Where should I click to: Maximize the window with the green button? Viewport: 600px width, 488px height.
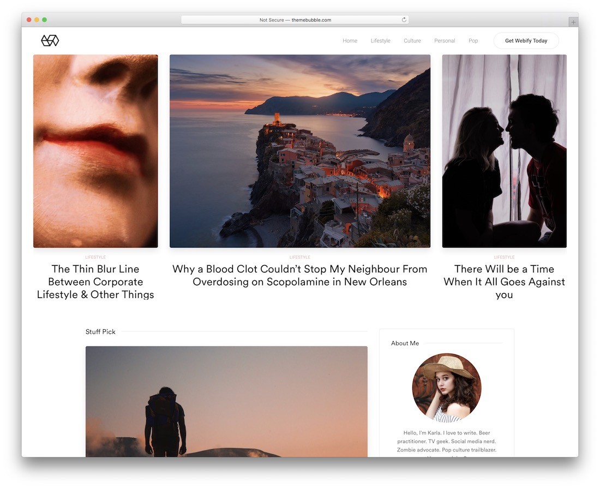coord(44,20)
